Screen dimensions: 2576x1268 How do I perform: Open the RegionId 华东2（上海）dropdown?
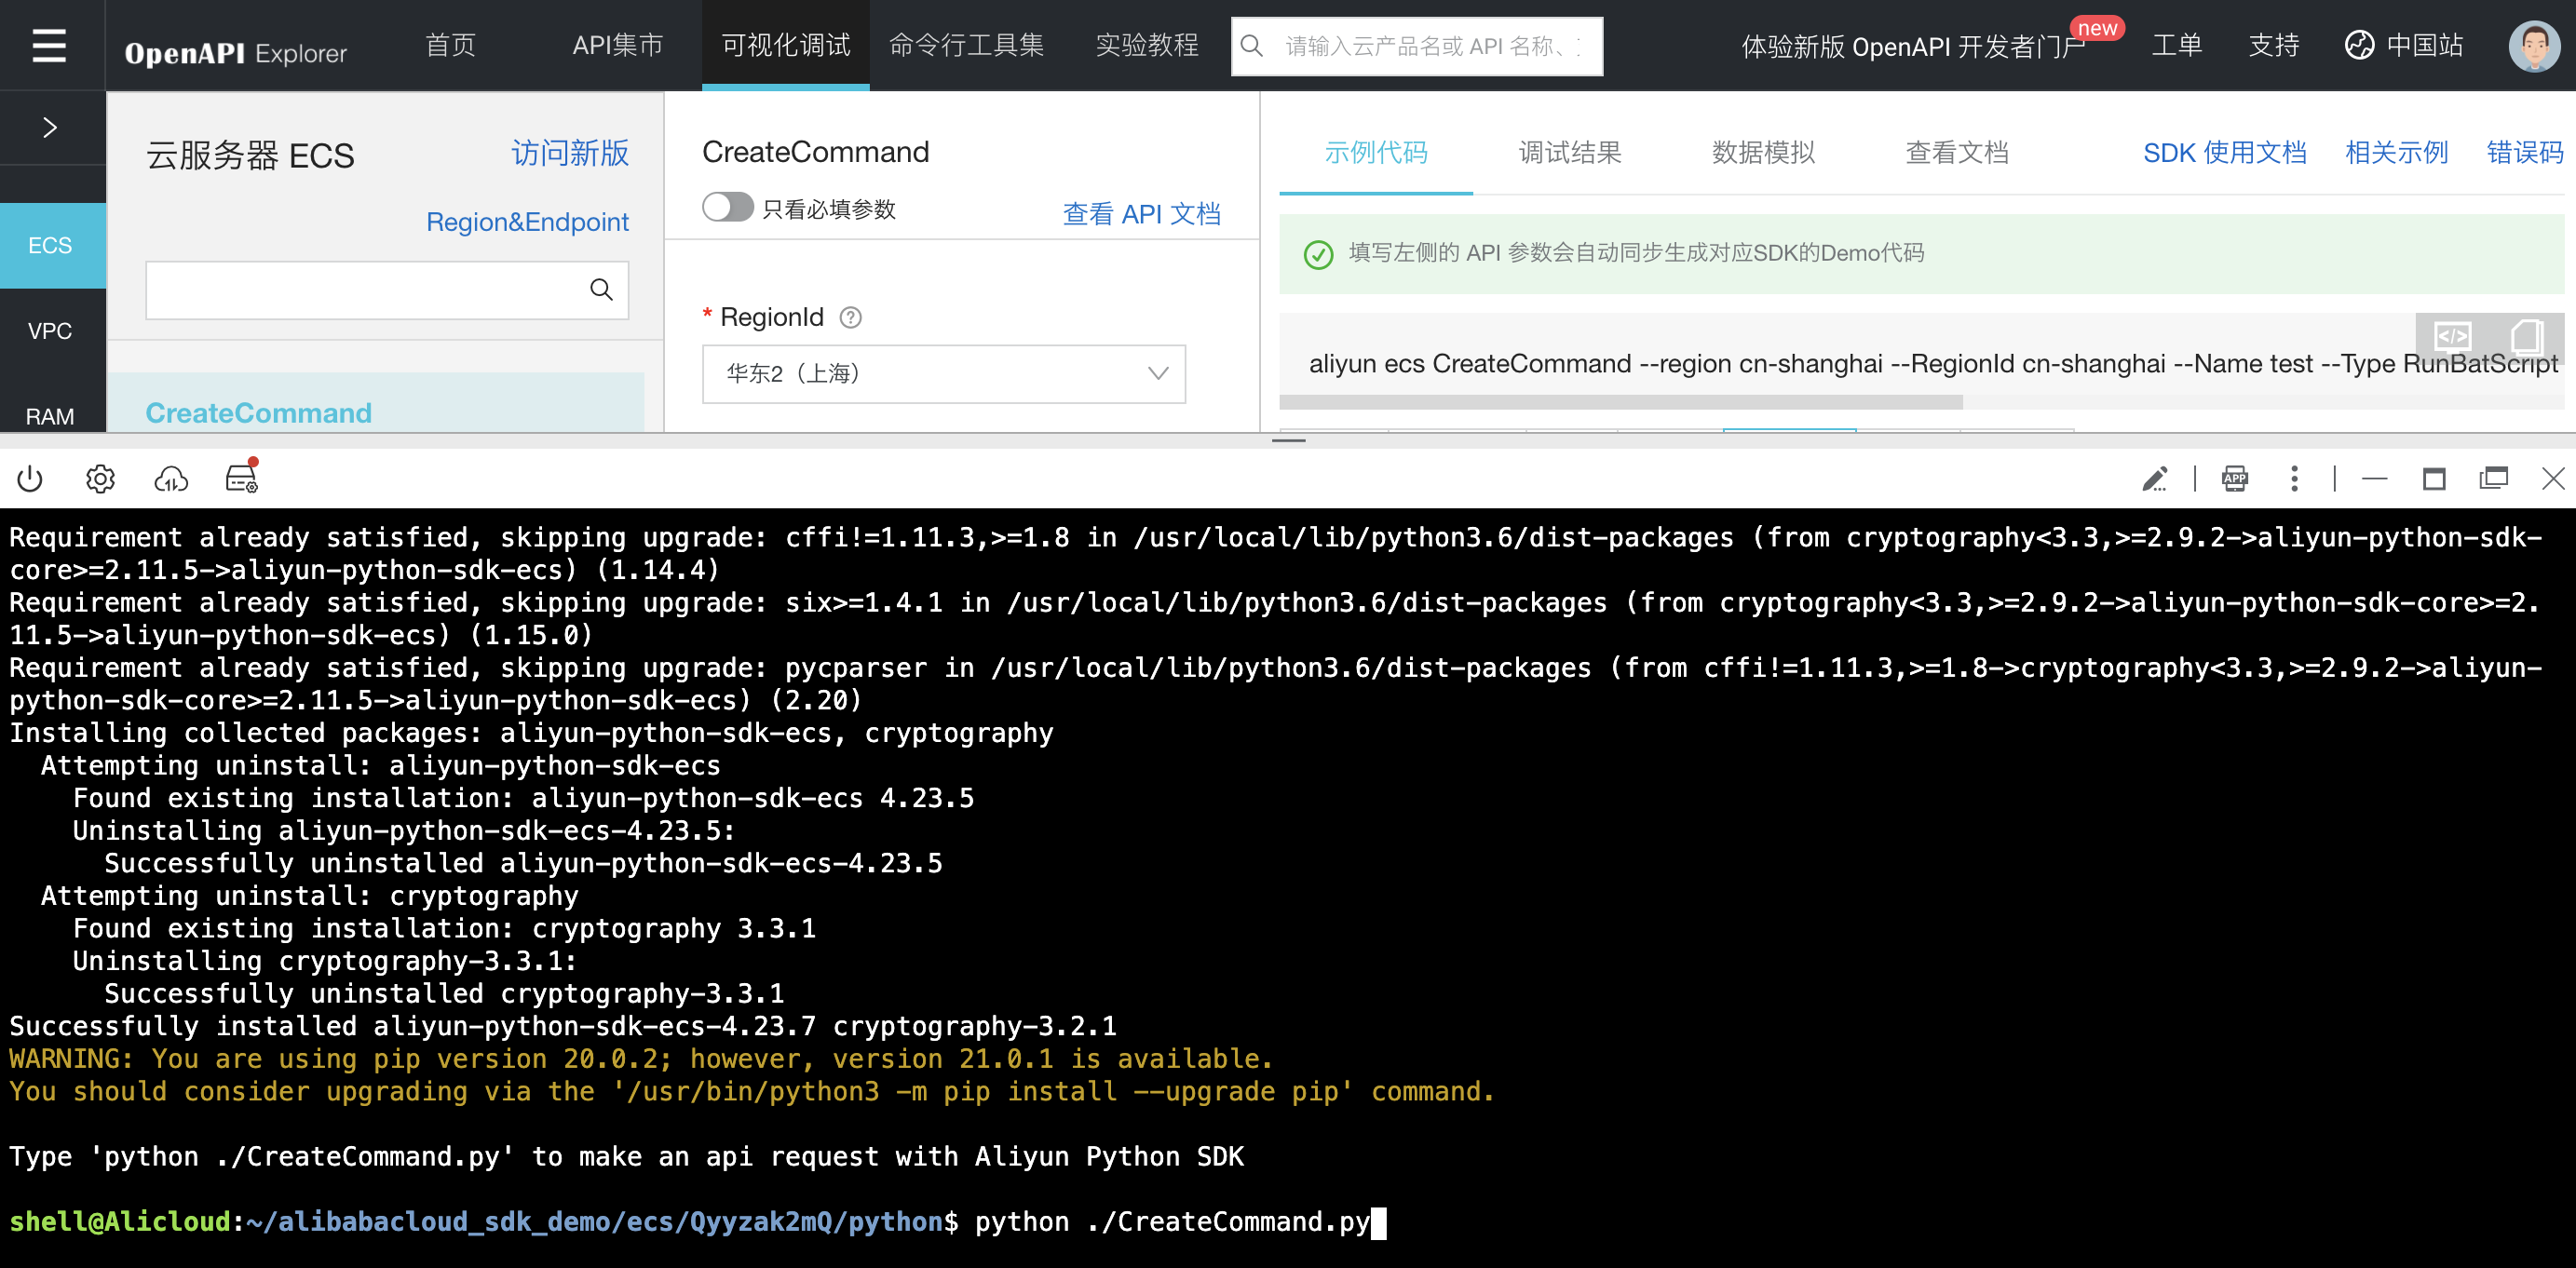pos(943,374)
